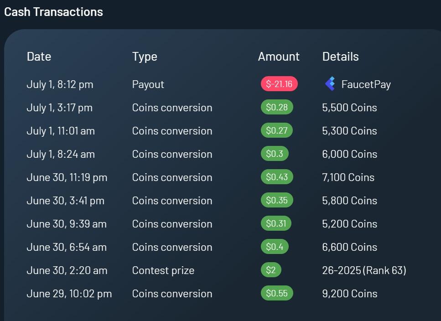Select the July 1, 3:17 pm date

tap(60, 108)
